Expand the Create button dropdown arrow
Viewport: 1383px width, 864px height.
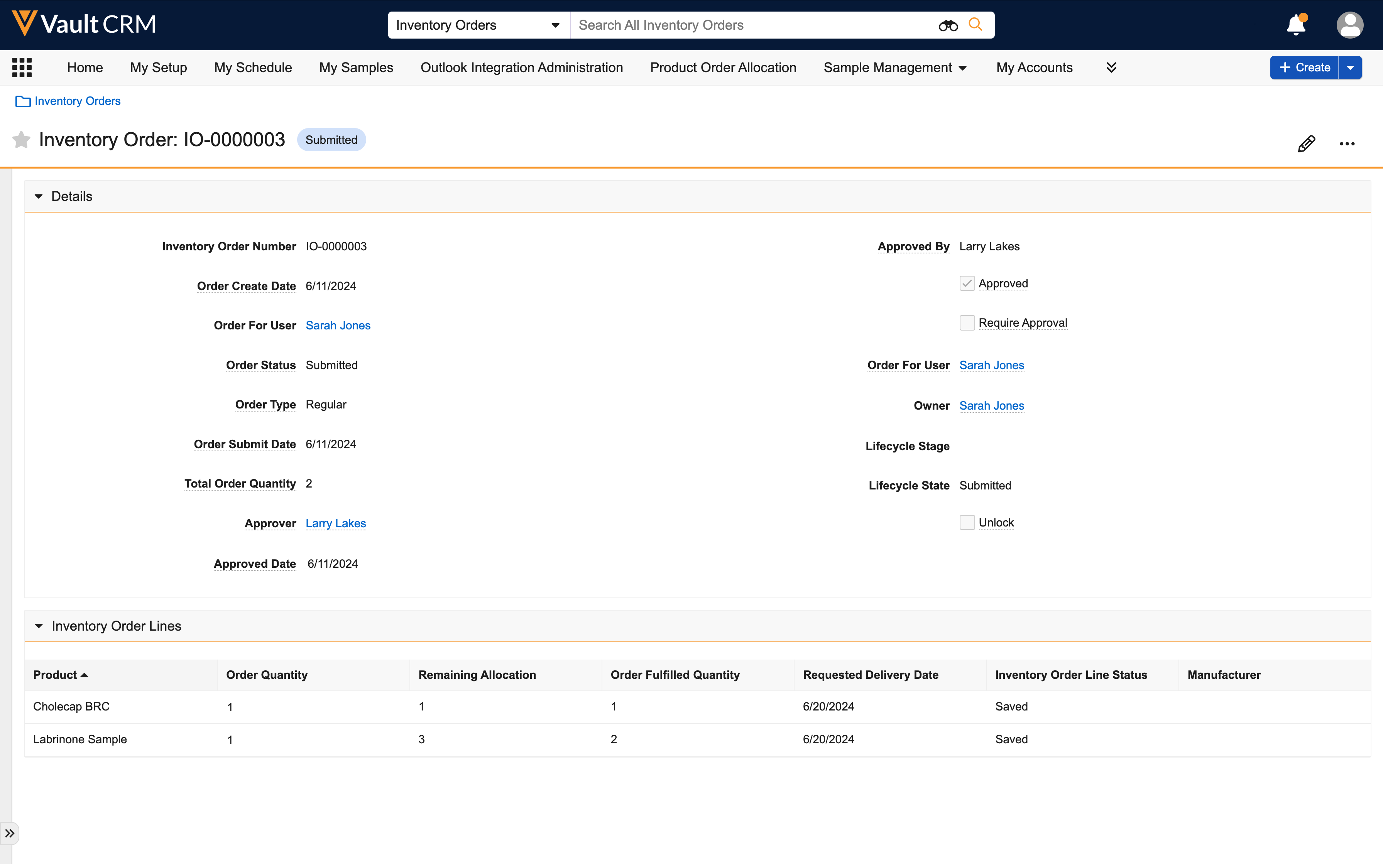pos(1351,67)
